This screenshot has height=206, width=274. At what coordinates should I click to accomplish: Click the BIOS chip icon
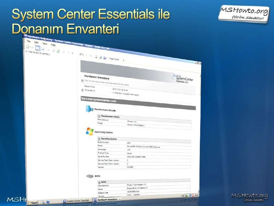click(x=90, y=176)
